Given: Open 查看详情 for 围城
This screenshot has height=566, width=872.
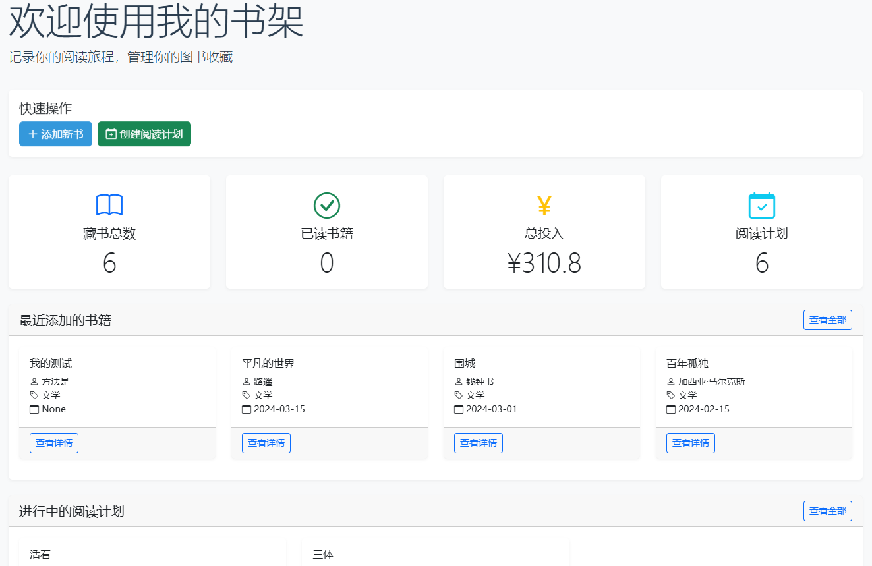Looking at the screenshot, I should click(x=479, y=443).
